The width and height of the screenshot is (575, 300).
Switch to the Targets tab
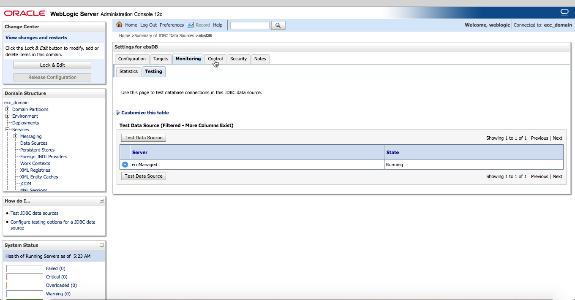[x=161, y=59]
